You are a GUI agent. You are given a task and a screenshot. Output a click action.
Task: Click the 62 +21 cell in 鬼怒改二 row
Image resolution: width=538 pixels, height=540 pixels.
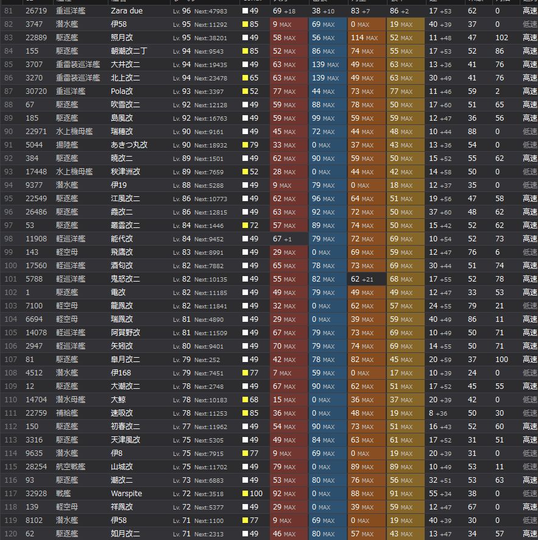pyautogui.click(x=367, y=279)
